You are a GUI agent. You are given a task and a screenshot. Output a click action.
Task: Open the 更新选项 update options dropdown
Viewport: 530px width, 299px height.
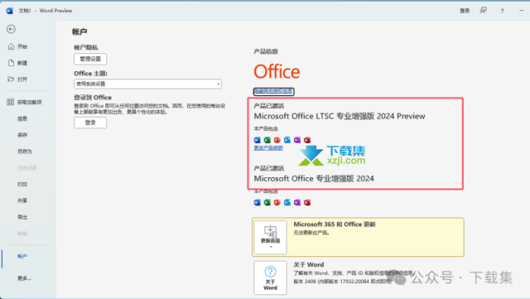(271, 237)
